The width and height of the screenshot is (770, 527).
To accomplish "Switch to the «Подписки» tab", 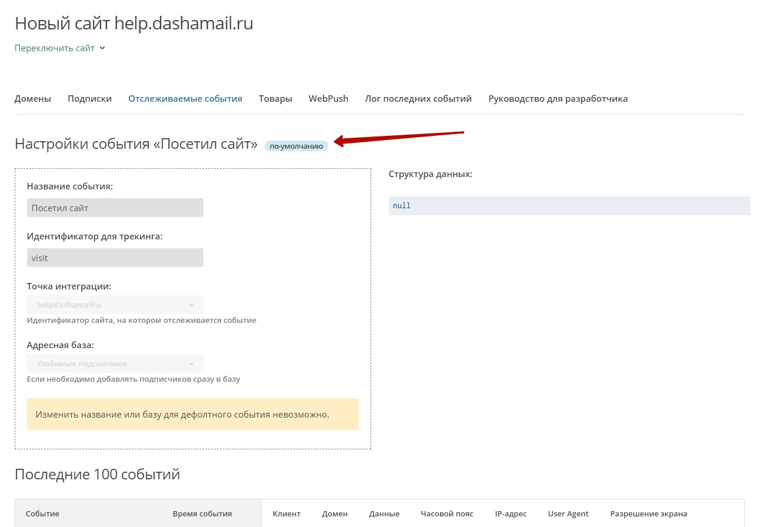I will coord(89,99).
